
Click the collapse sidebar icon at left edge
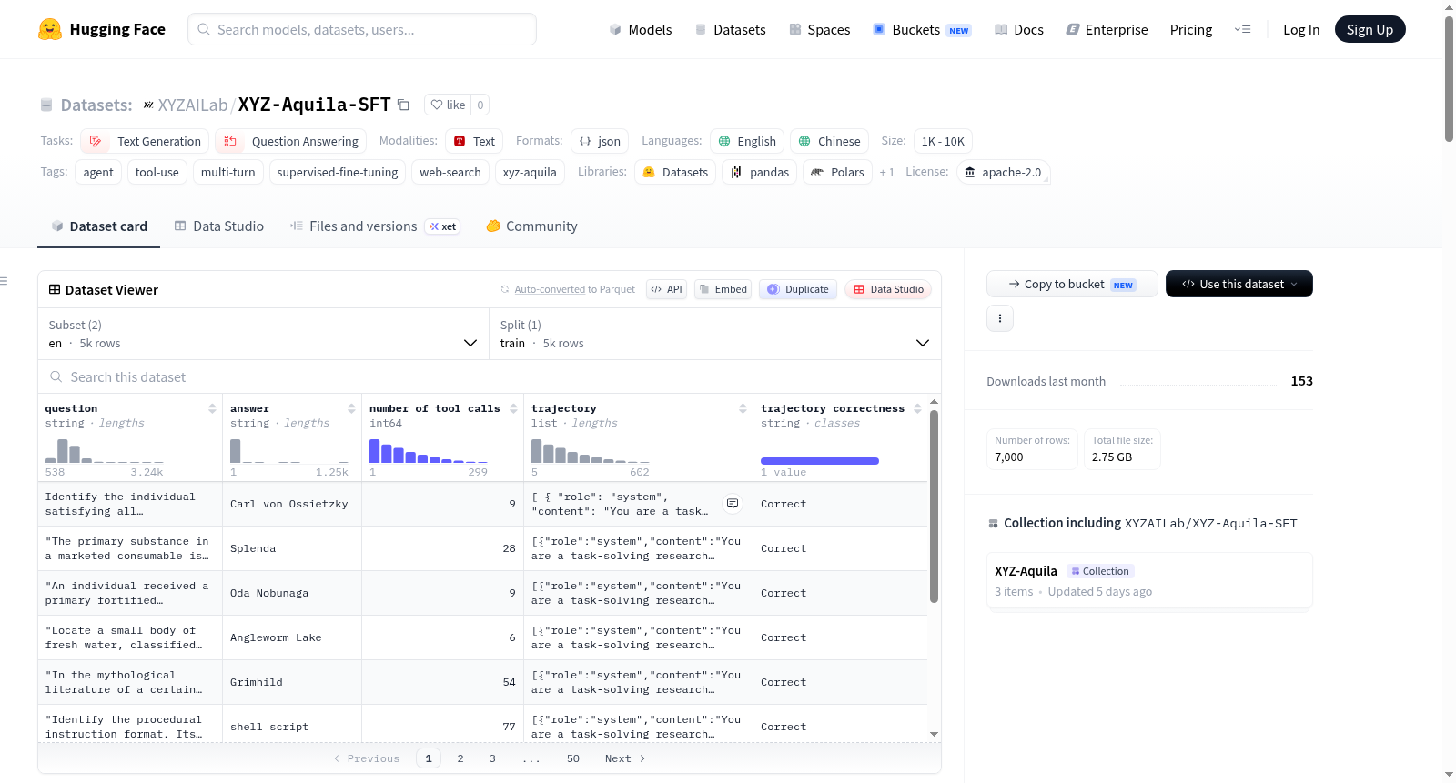pyautogui.click(x=4, y=281)
